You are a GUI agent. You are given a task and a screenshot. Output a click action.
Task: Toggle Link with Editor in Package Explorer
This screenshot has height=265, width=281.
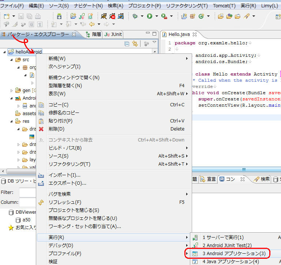coord(135,44)
